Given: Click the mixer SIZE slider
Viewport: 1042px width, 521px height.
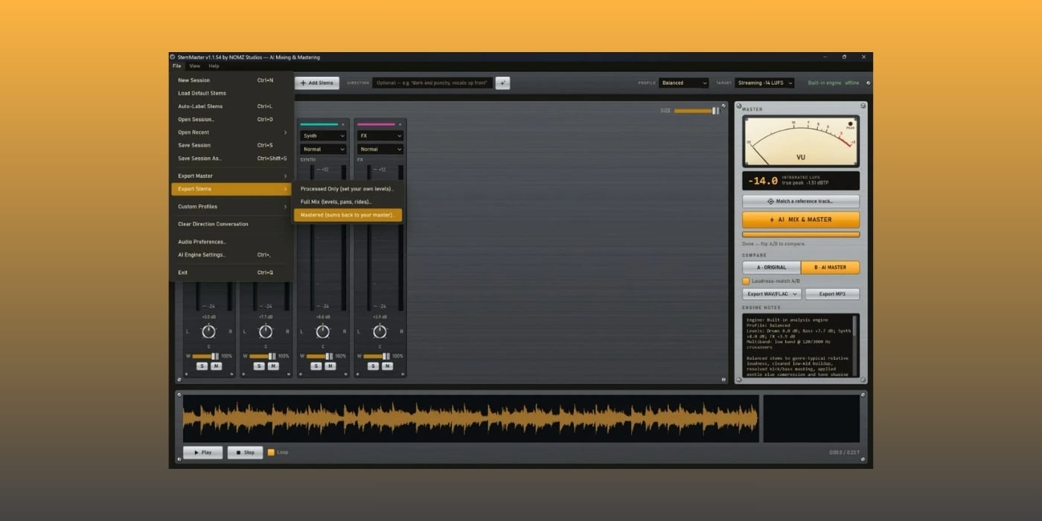Looking at the screenshot, I should pyautogui.click(x=697, y=110).
